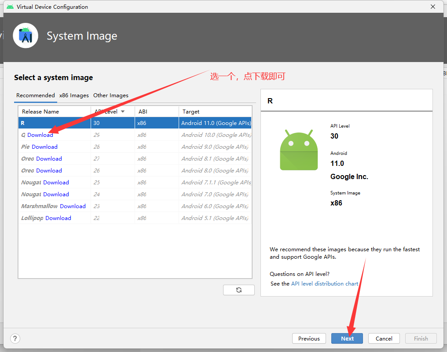The height and width of the screenshot is (352, 447).
Task: Click the Previous button
Action: pyautogui.click(x=309, y=338)
